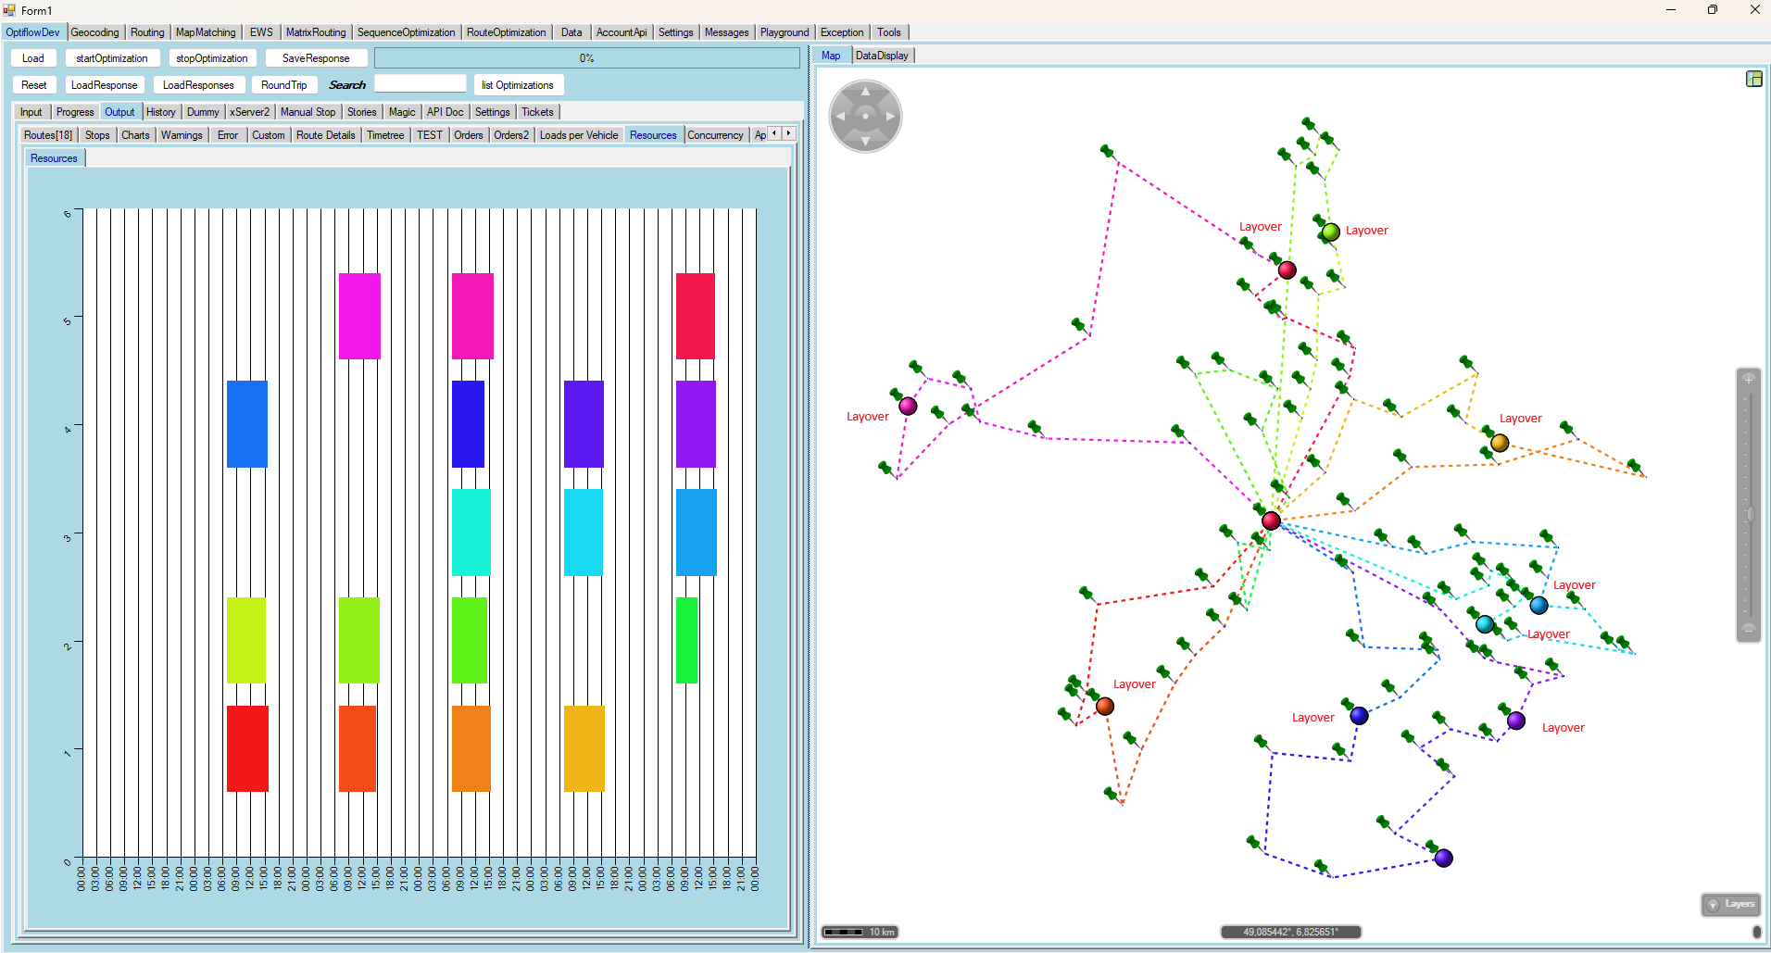Open the RouteOptimization tab
Image resolution: width=1771 pixels, height=953 pixels.
click(x=506, y=32)
